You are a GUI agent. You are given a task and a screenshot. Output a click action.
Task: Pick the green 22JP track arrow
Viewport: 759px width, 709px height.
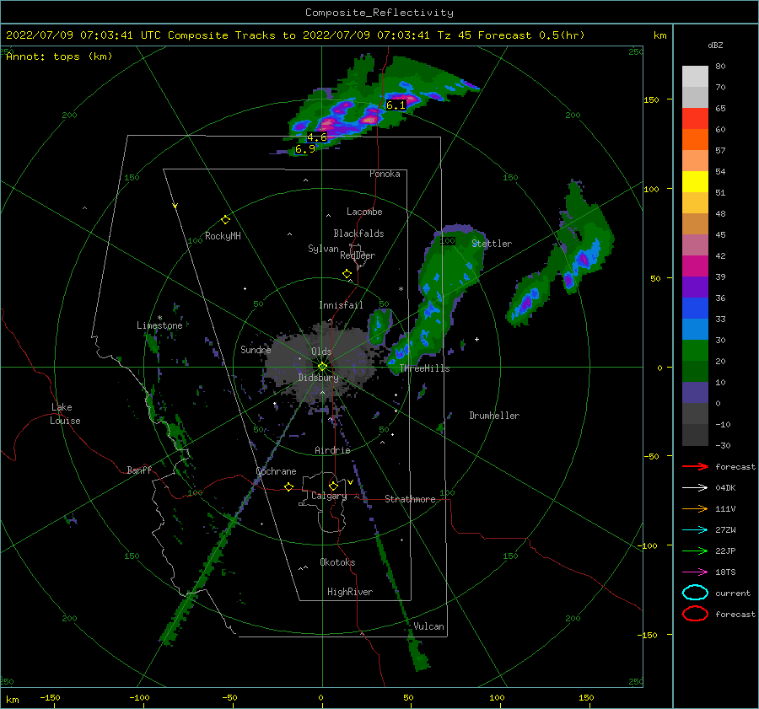pos(695,551)
